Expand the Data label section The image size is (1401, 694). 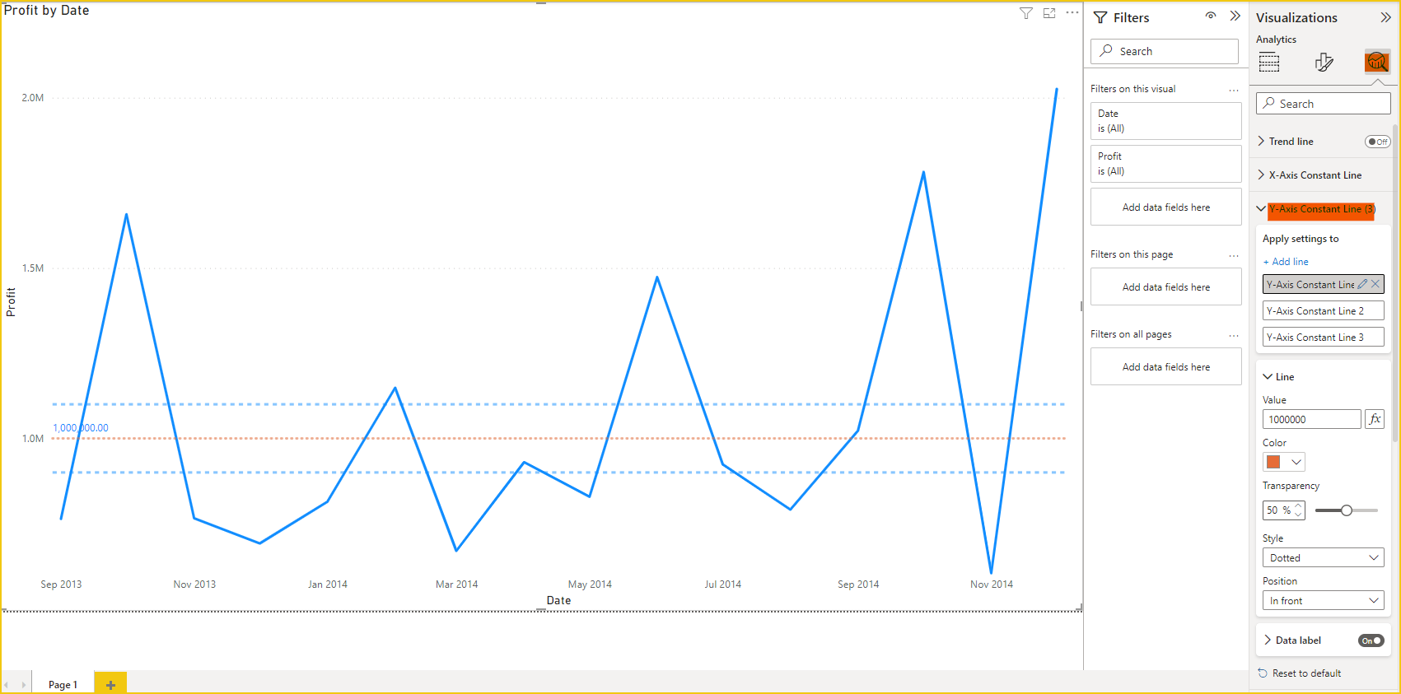click(x=1268, y=640)
